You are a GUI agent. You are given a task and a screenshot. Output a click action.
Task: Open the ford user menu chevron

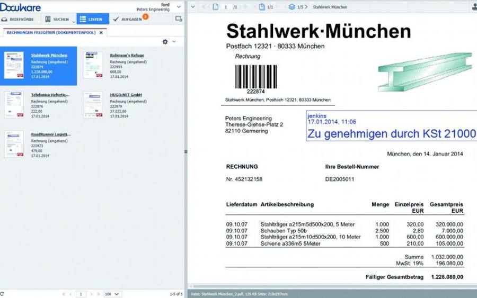179,7
